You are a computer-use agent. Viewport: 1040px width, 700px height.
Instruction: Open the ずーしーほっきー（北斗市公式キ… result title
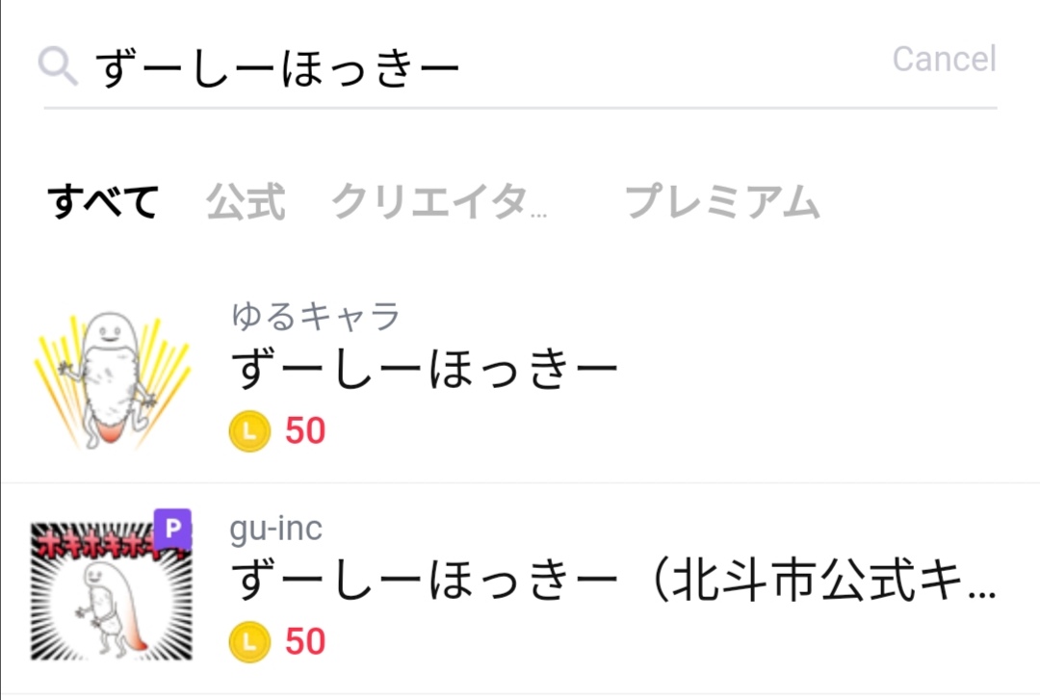613,580
